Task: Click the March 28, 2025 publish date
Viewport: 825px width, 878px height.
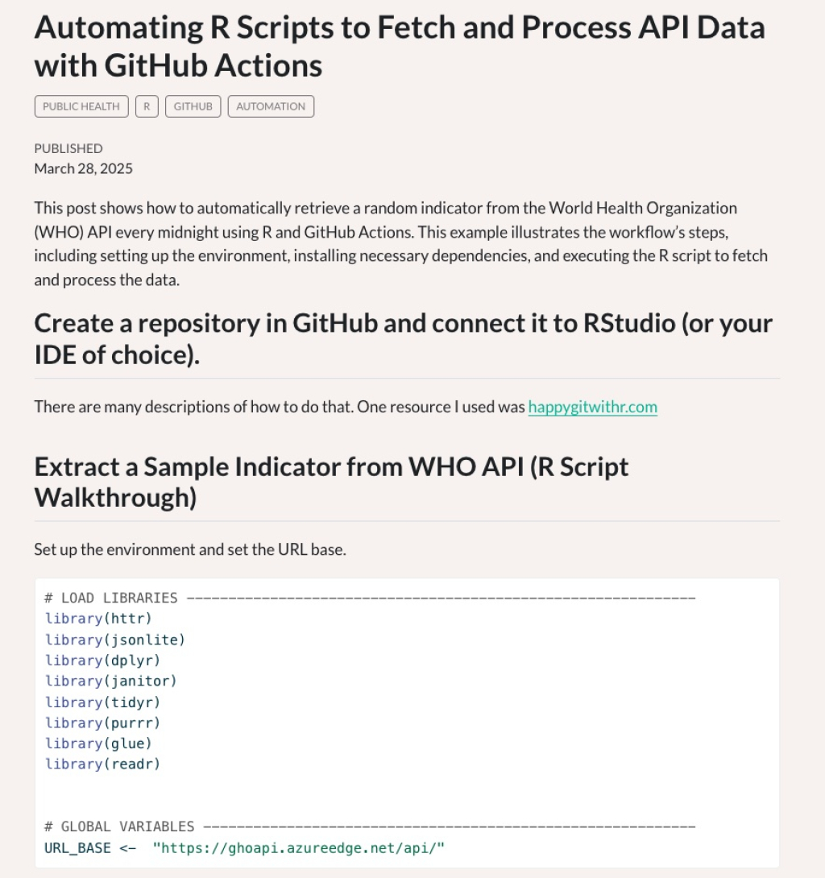Action: (x=84, y=168)
